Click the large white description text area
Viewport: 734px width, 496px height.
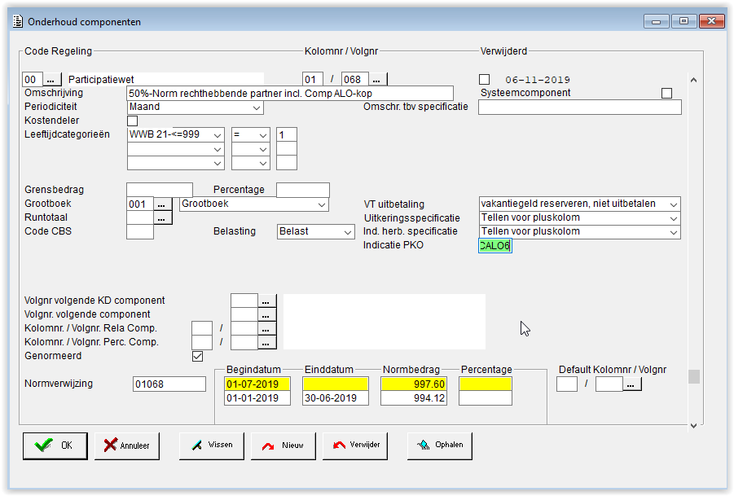point(385,322)
